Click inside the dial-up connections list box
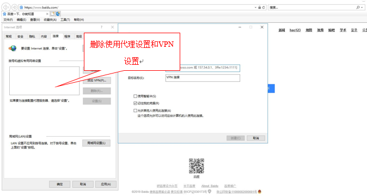This screenshot has height=196, width=367. 45,81
